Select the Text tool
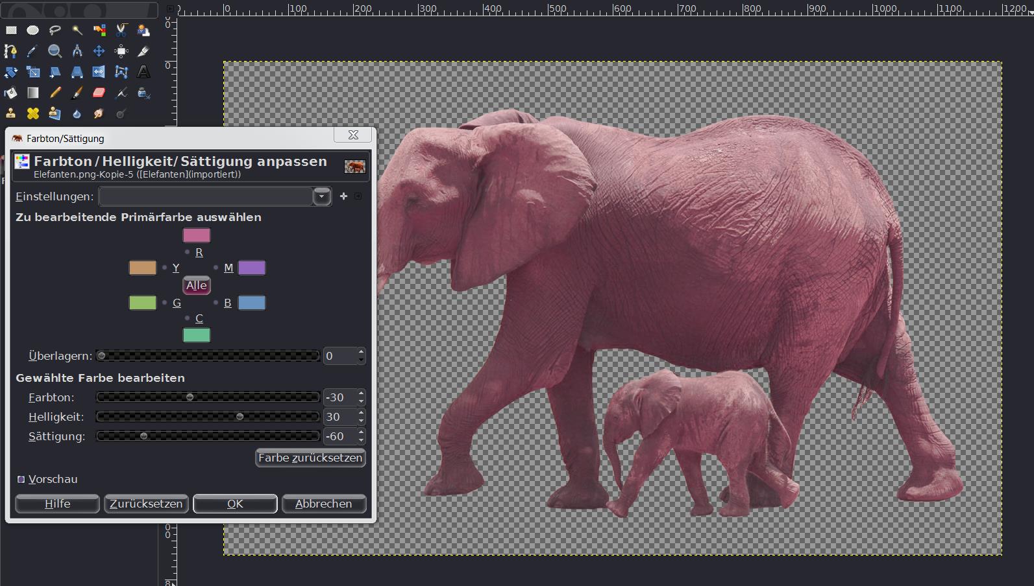Viewport: 1034px width, 586px height. pos(143,72)
